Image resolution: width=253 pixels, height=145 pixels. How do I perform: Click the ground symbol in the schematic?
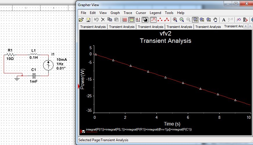(x=17, y=79)
